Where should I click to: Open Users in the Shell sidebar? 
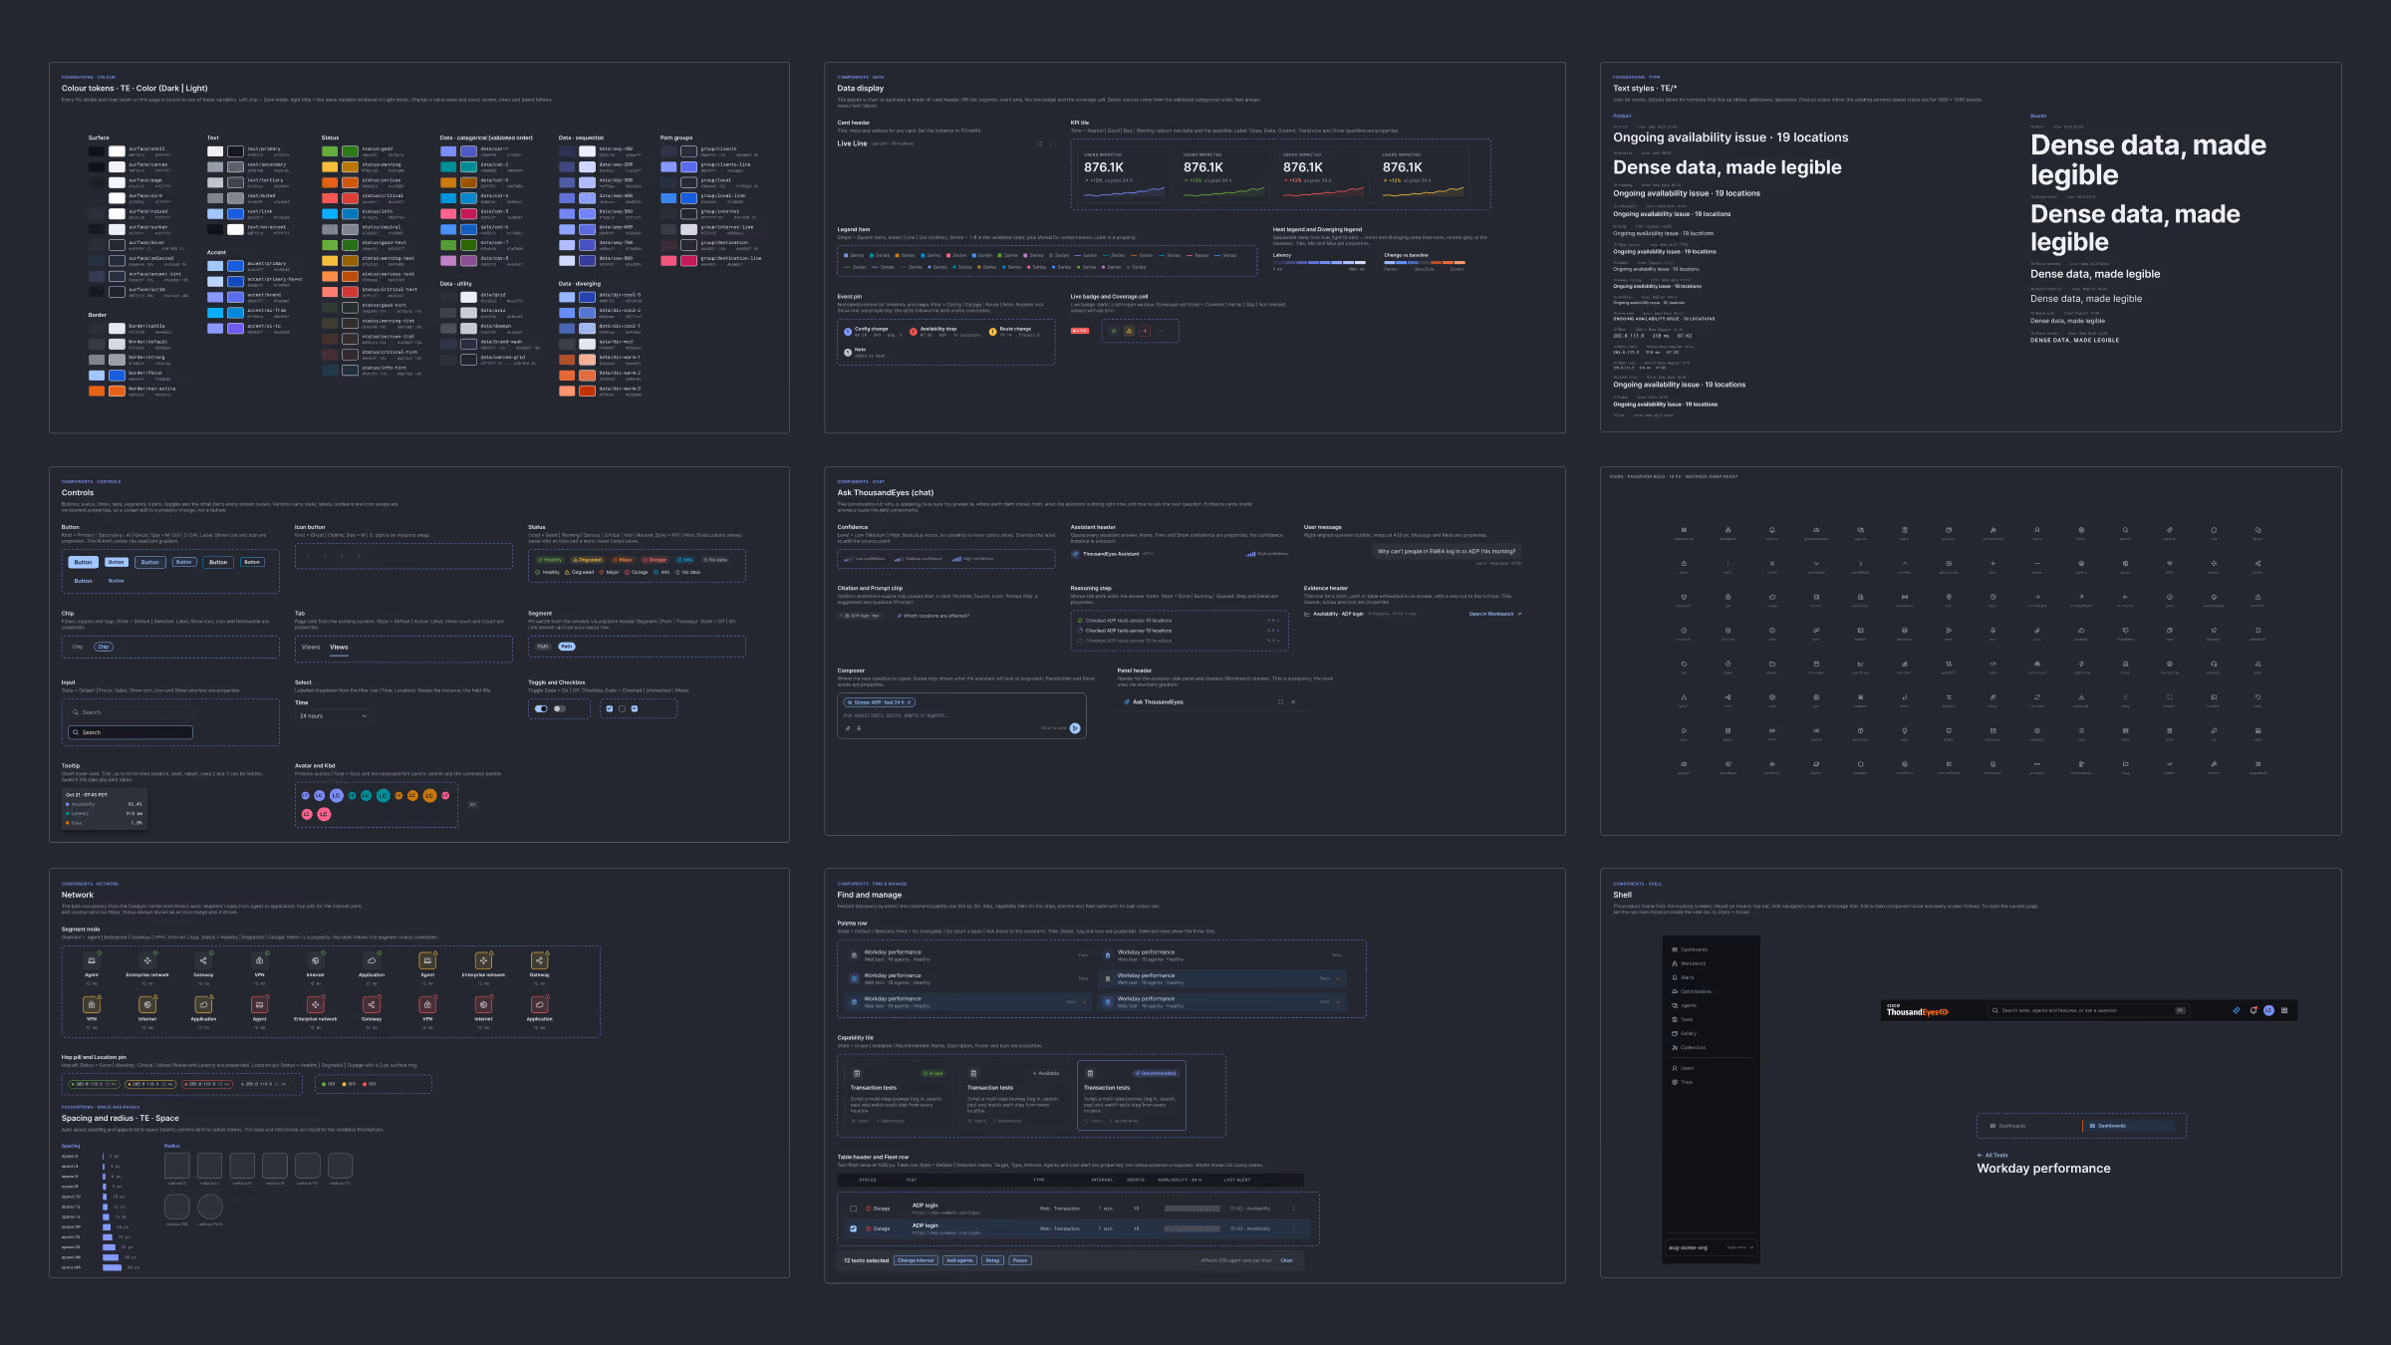click(1683, 1068)
